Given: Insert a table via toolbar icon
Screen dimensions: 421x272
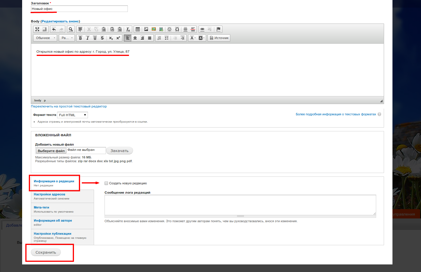Looking at the screenshot, I should click(138, 29).
